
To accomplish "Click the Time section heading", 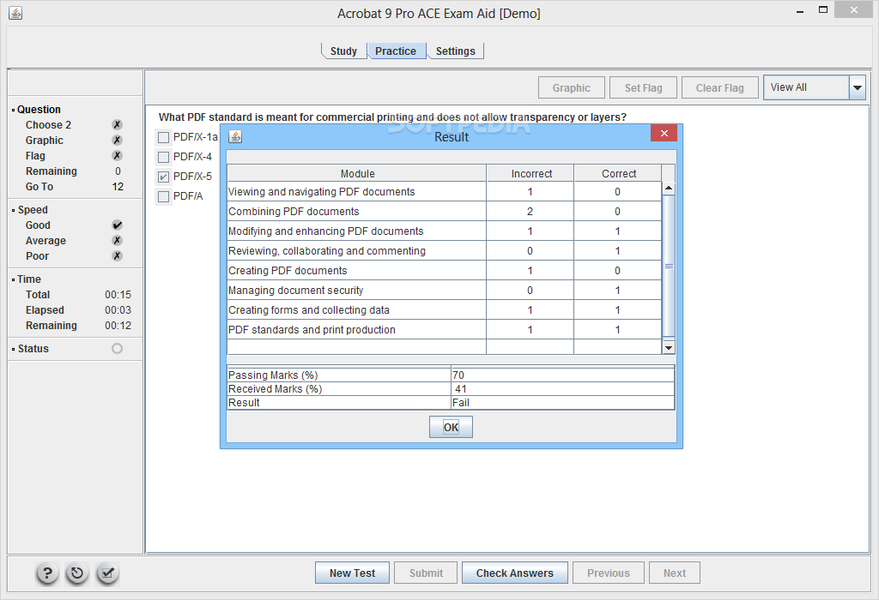I will click(x=29, y=279).
